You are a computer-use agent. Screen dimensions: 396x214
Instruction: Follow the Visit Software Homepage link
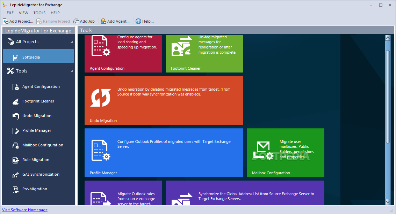point(25,210)
